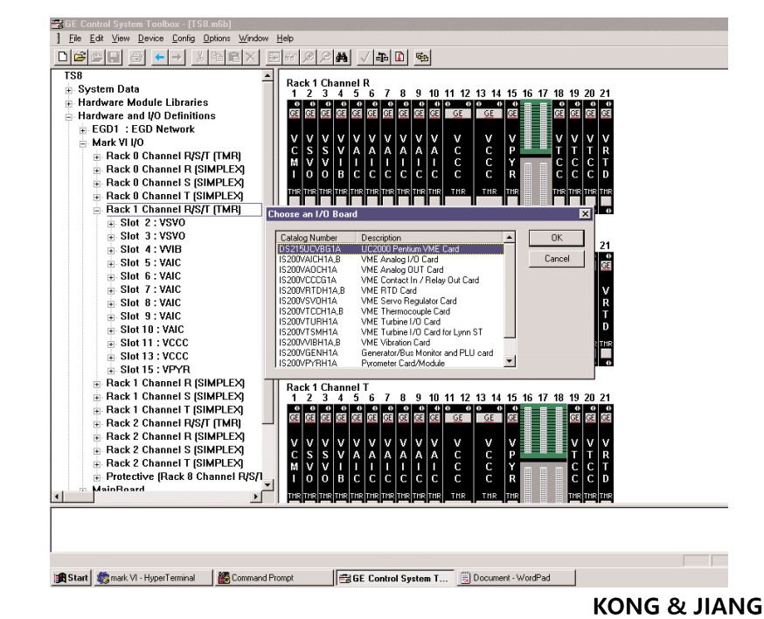764x619 pixels.
Task: Open the View menu
Action: pyautogui.click(x=121, y=38)
